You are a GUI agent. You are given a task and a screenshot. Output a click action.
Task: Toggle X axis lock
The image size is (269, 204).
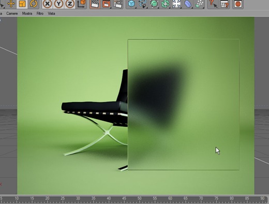click(47, 4)
